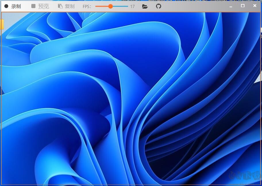Close the recorder window
Screen dimensions: 262x186
point(255,6)
